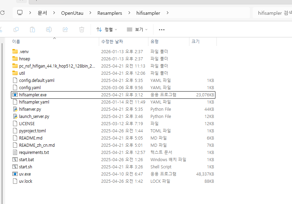Click the share icon in toolbar
This screenshot has height=204, width=292.
[x=65, y=29]
